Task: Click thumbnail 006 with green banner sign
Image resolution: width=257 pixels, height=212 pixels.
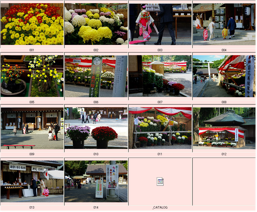Action: click(96, 76)
